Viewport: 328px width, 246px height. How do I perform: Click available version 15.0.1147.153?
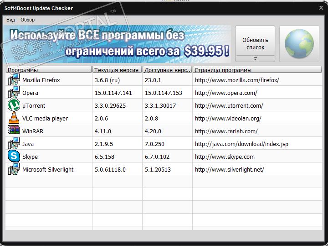[164, 93]
